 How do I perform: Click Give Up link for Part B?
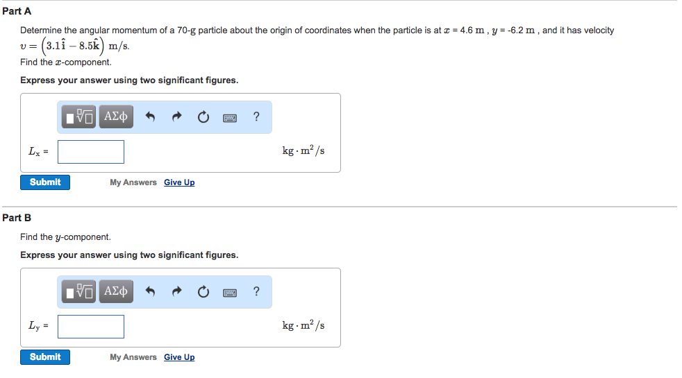[x=179, y=357]
